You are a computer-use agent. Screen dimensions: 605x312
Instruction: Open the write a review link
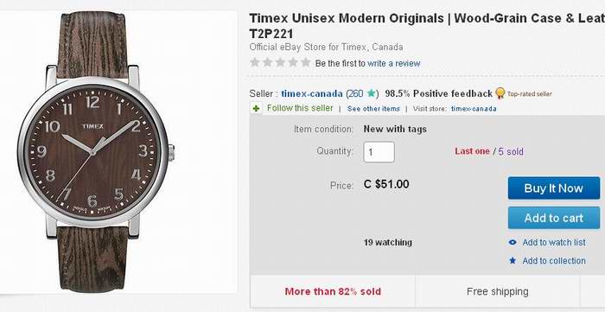point(393,63)
